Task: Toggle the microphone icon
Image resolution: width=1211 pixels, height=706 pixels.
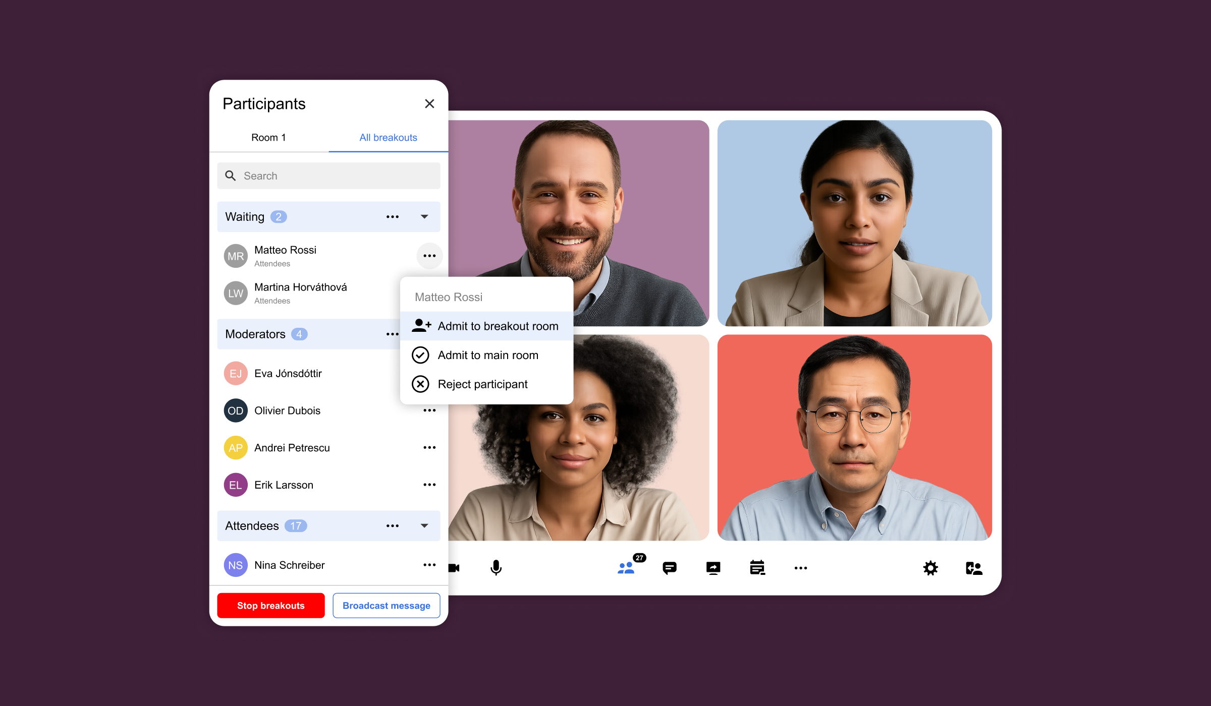Action: 496,568
